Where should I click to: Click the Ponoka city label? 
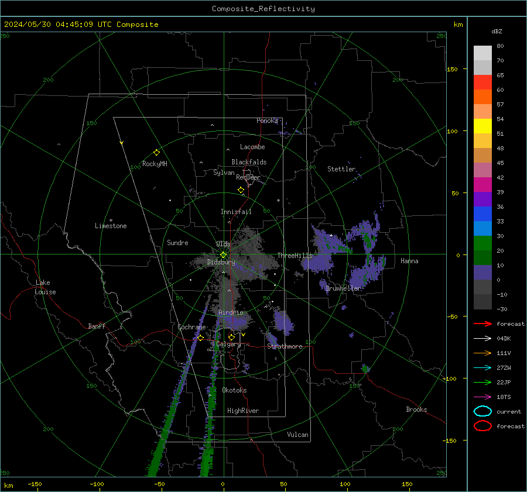[267, 121]
